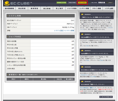
Task: Open the 売上集計 menu
Action: click(59, 8)
